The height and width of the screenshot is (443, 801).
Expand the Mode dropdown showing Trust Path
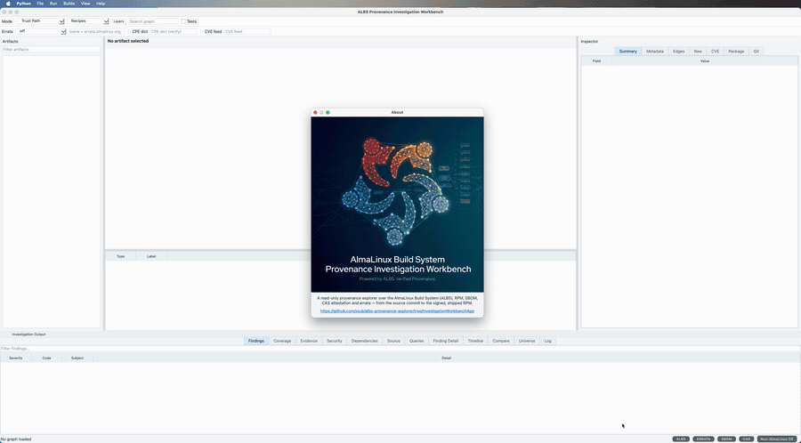41,21
